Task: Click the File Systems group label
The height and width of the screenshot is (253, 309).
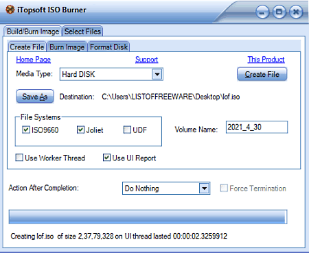Action: (41, 117)
